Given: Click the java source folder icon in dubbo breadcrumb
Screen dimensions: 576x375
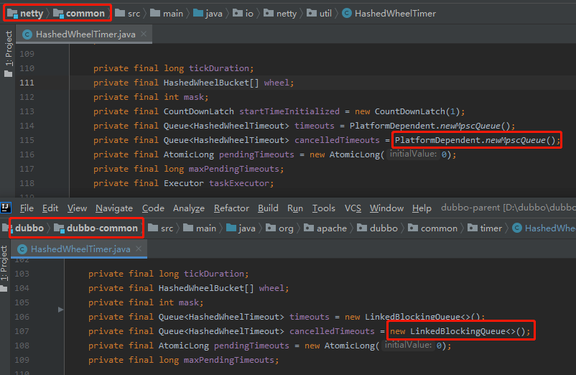Looking at the screenshot, I should pos(231,228).
